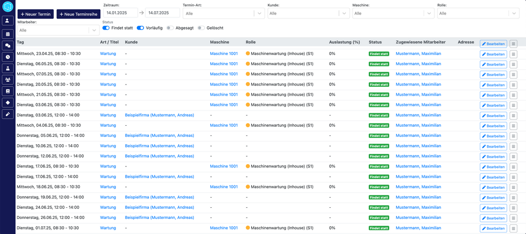Open the clock sidebar icon
The image size is (526, 234).
pos(7,56)
